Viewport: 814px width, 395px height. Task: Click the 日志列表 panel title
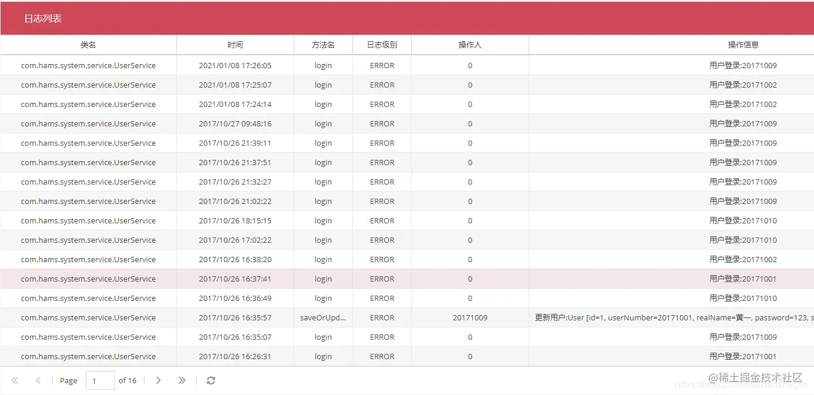[x=43, y=18]
